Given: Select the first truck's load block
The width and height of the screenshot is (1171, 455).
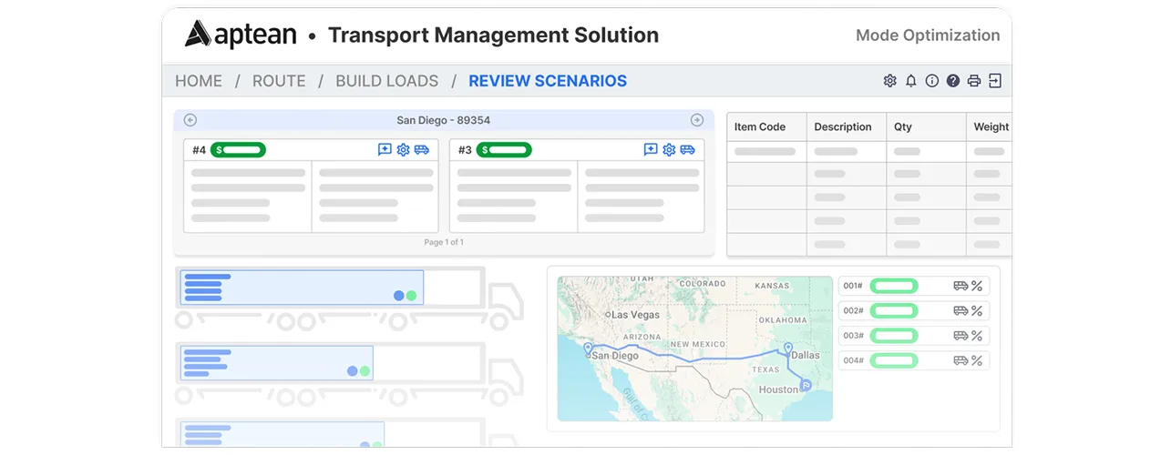Looking at the screenshot, I should point(302,288).
